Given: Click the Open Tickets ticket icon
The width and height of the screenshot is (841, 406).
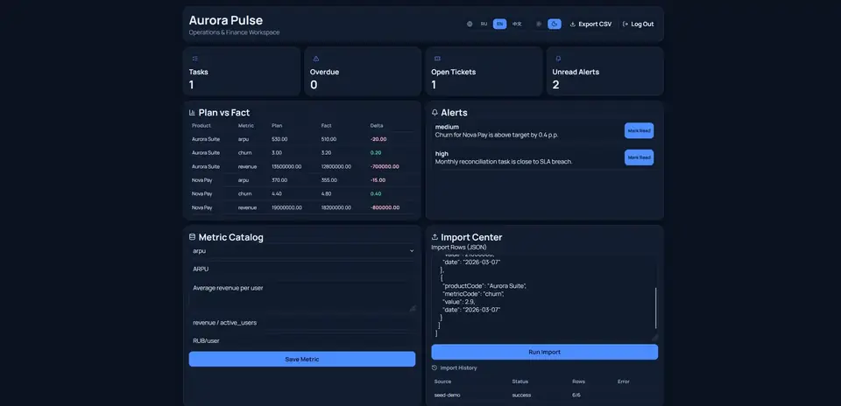Looking at the screenshot, I should coord(437,59).
